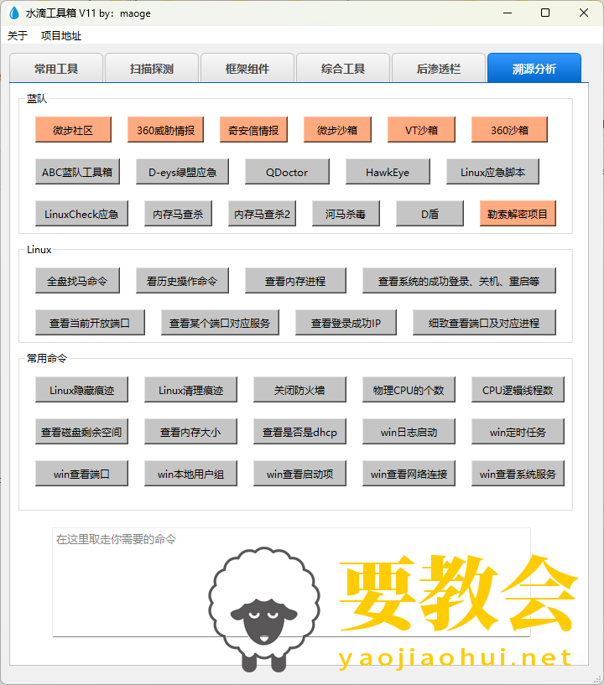This screenshot has width=604, height=685.
Task: Click the win查看启动项 button
Action: (x=299, y=474)
